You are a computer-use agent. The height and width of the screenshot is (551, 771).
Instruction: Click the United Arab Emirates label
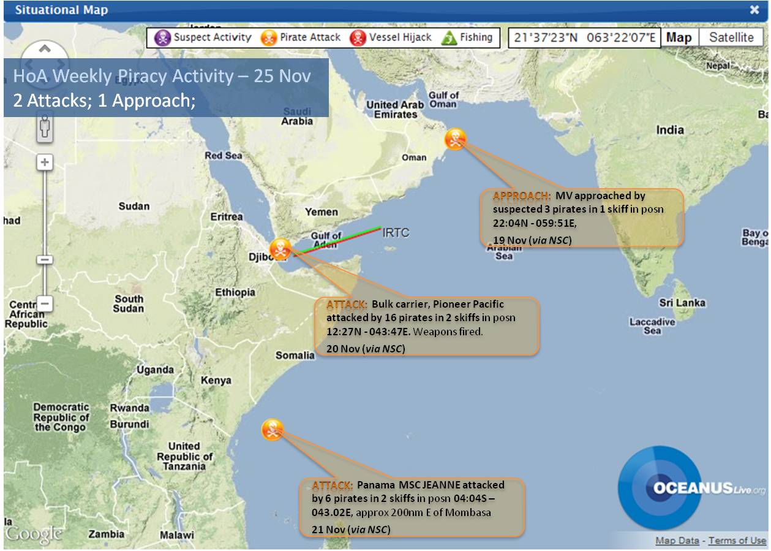coord(395,110)
